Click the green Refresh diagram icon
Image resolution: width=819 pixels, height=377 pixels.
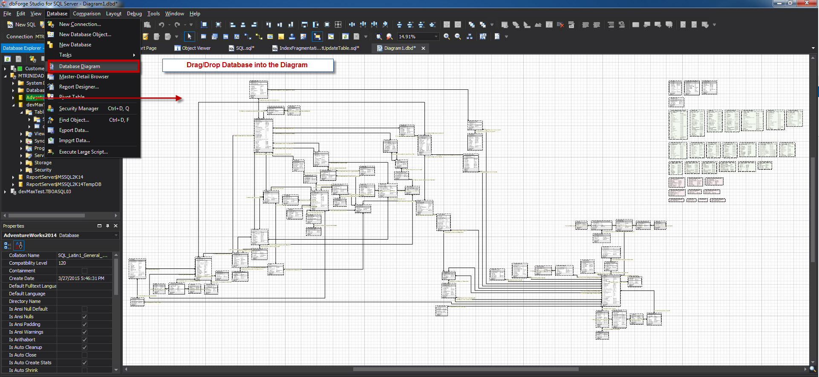click(346, 37)
